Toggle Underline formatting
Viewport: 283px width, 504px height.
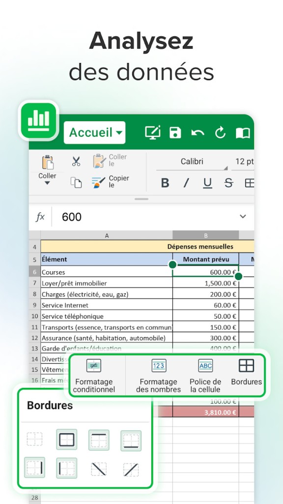point(208,183)
